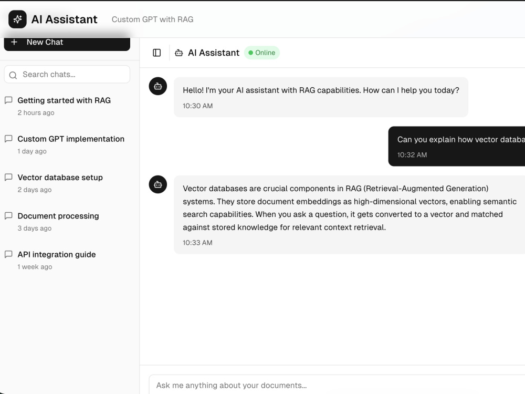Start a New Chat
This screenshot has width=525, height=394.
coord(67,44)
